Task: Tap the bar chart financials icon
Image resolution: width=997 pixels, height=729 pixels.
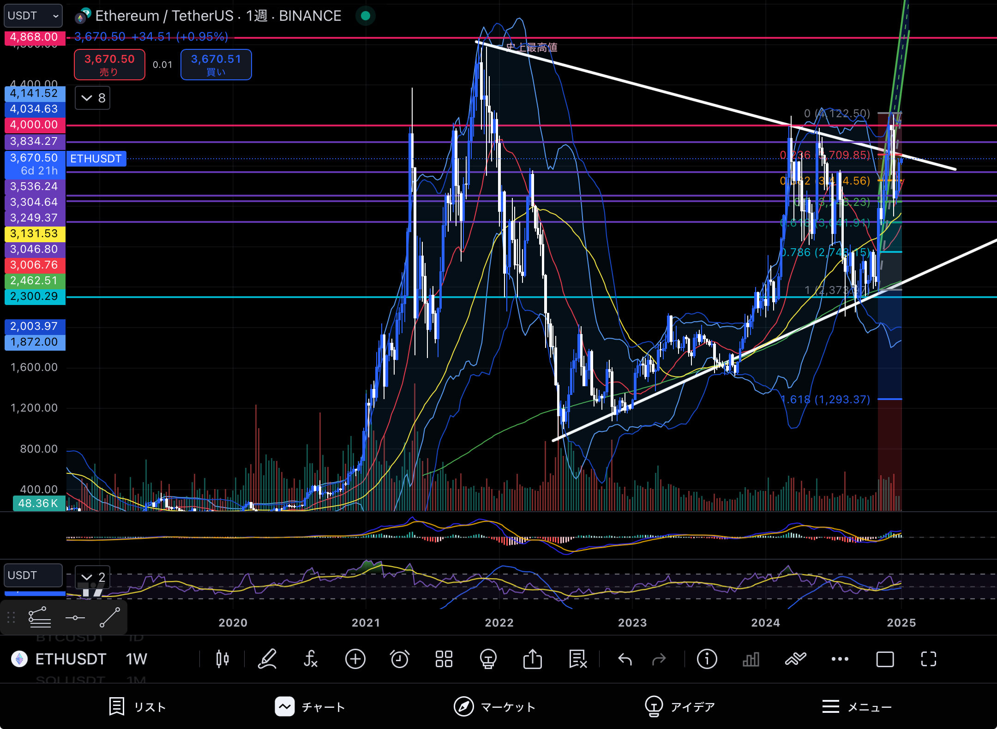Action: pos(751,659)
